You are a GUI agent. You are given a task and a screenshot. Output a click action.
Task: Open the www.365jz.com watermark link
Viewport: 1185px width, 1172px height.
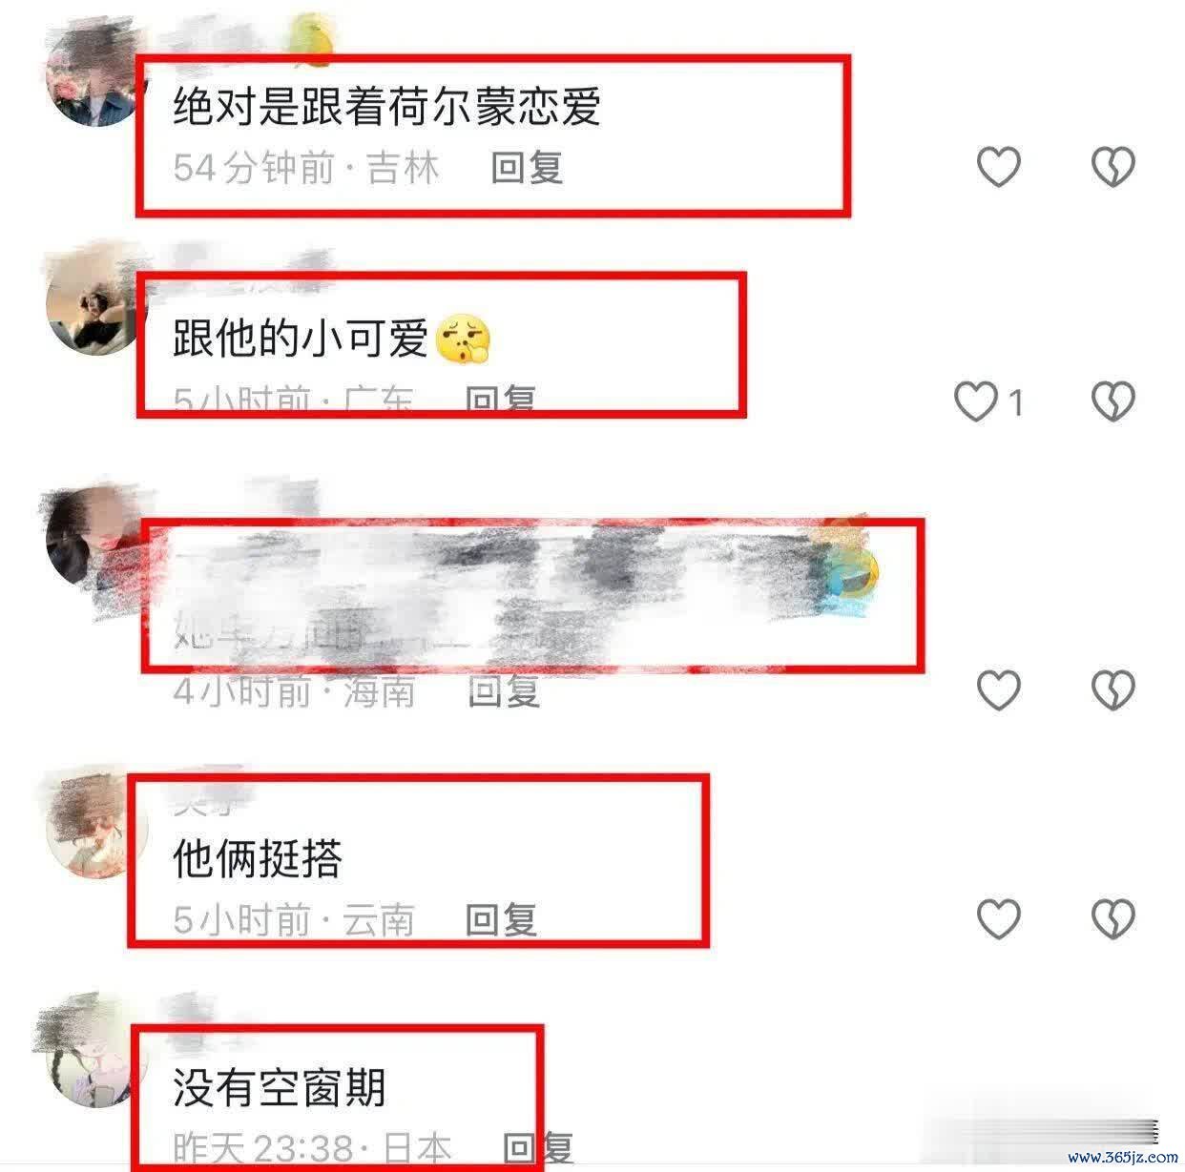pyautogui.click(x=1123, y=1158)
